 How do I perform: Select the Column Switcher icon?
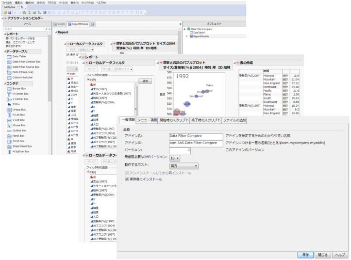pos(9,78)
